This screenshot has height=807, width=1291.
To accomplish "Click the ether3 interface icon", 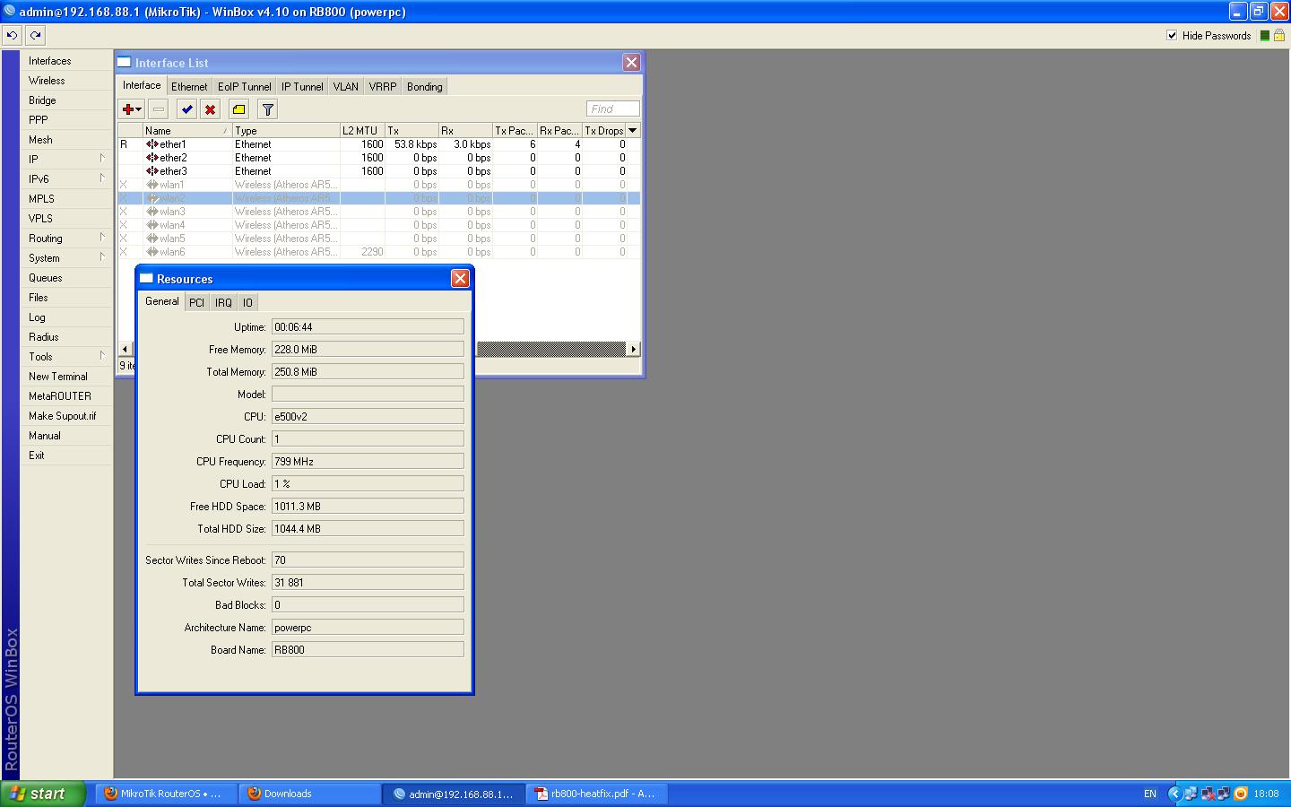I will coord(152,170).
